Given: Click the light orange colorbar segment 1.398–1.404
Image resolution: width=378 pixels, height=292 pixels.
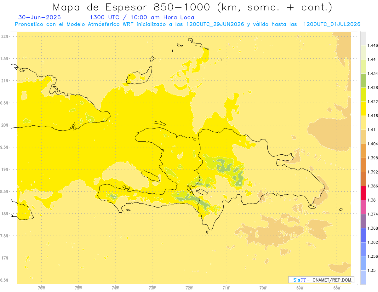Looking at the screenshot, I should [x=363, y=151].
